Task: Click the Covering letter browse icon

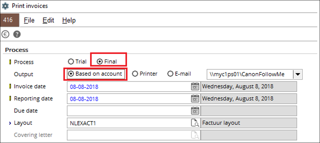Action: click(195, 135)
